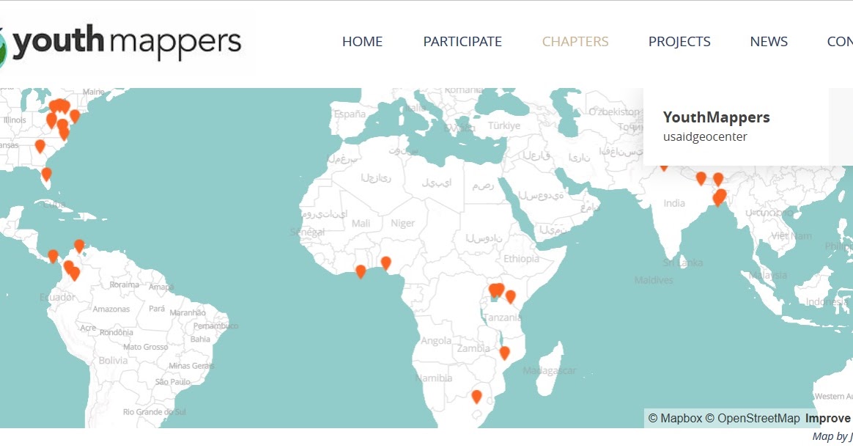Select the chapter pin in Nigeria region
The image size is (853, 448).
[386, 262]
